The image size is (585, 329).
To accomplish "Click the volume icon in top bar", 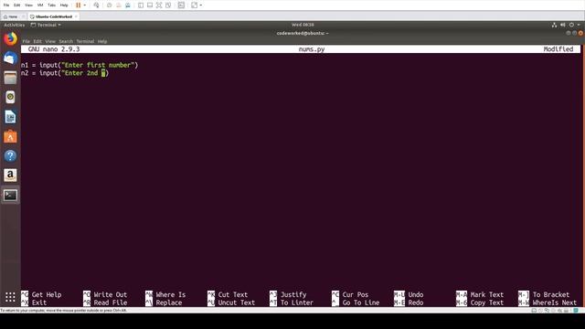I will click(563, 25).
